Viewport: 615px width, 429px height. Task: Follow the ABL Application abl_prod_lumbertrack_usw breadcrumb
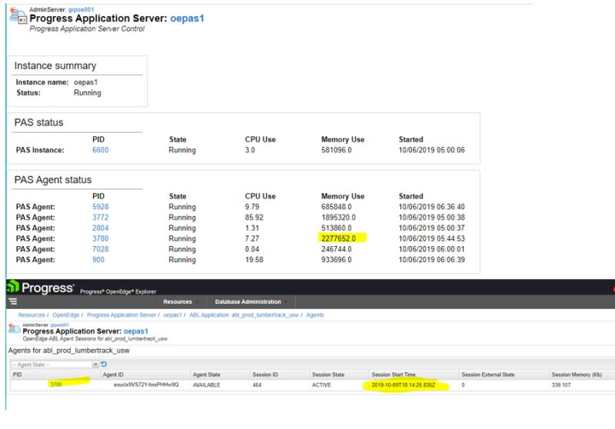pyautogui.click(x=244, y=315)
